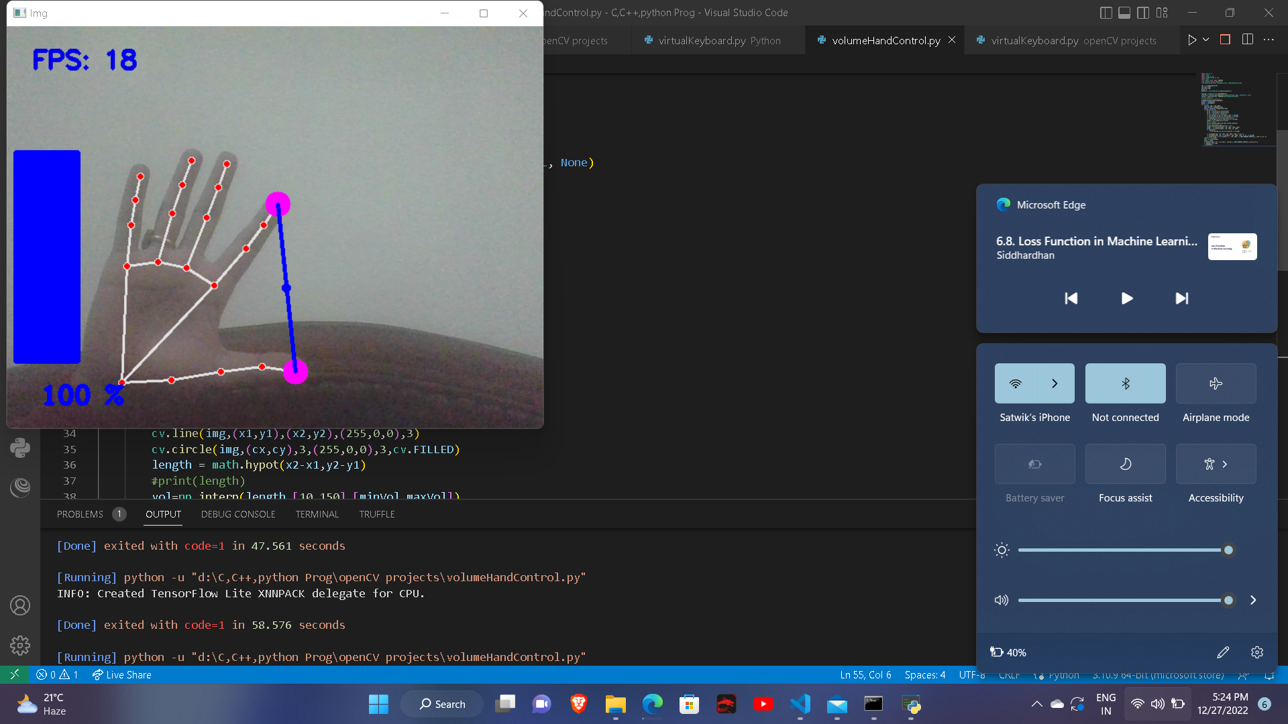
Task: Stop the running script with the orange square icon
Action: coord(1226,40)
